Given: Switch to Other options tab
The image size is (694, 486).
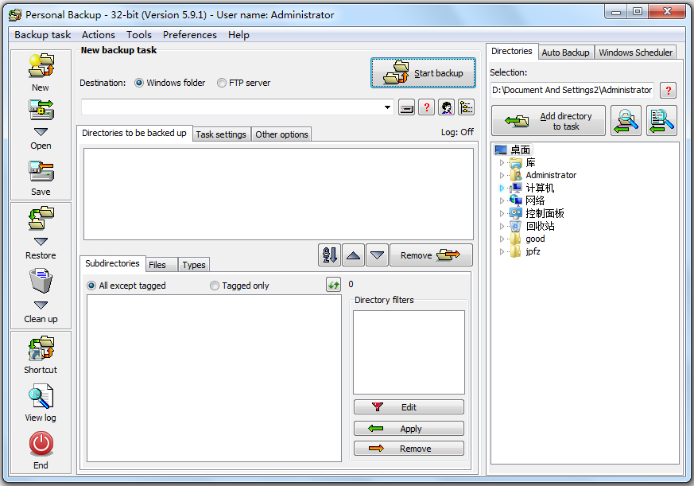Looking at the screenshot, I should coord(281,134).
